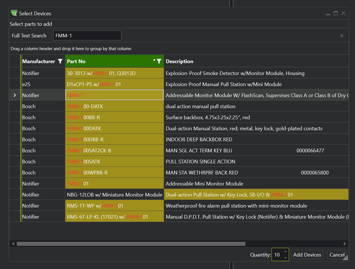Cancel the device selection

click(337, 255)
